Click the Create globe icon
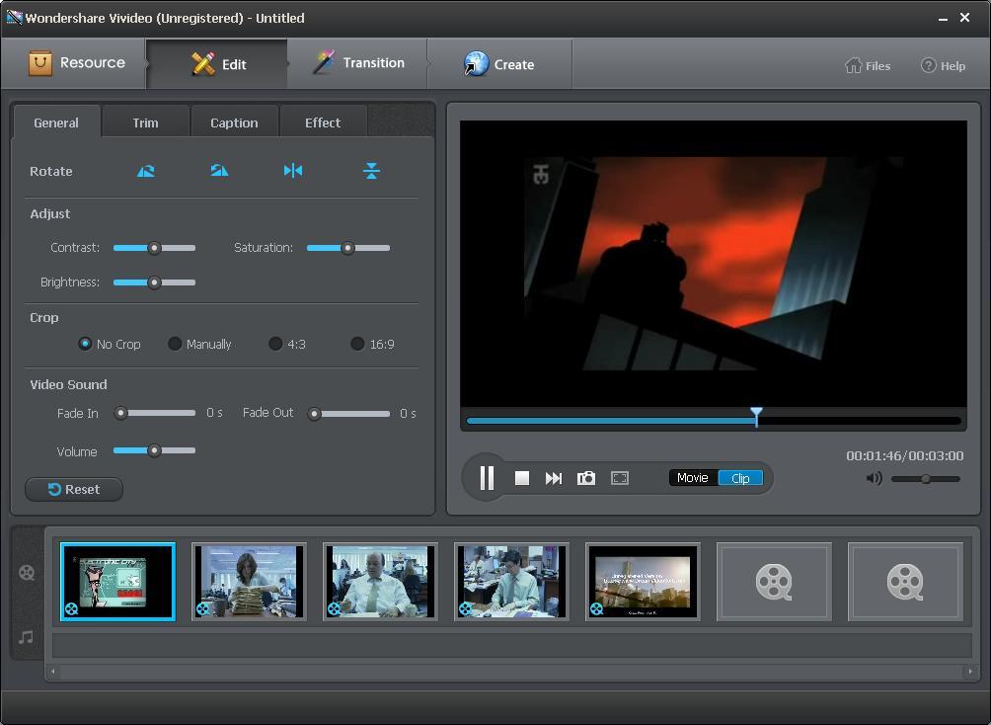 click(476, 63)
